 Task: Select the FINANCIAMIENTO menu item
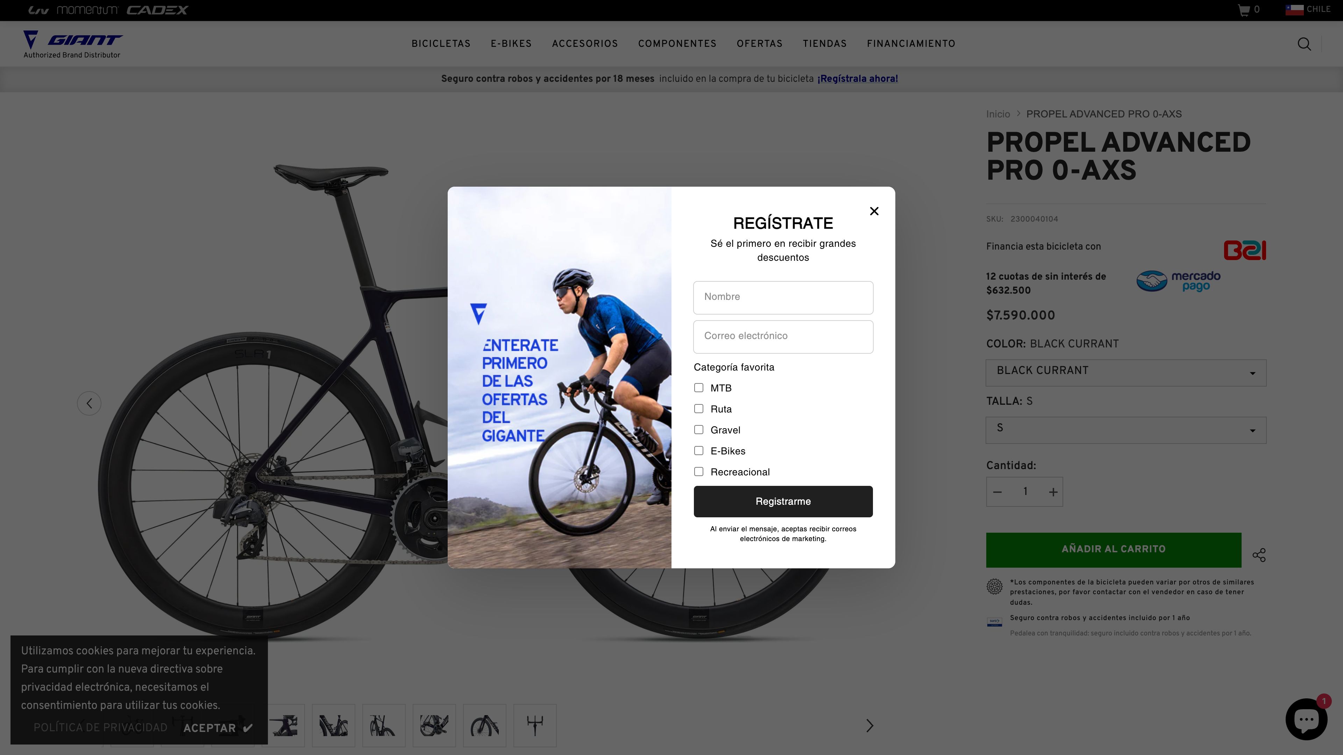(911, 44)
